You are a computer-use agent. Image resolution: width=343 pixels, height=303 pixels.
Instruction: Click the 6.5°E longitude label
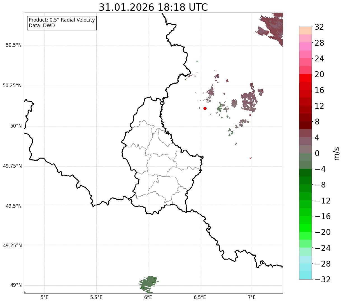200,297
